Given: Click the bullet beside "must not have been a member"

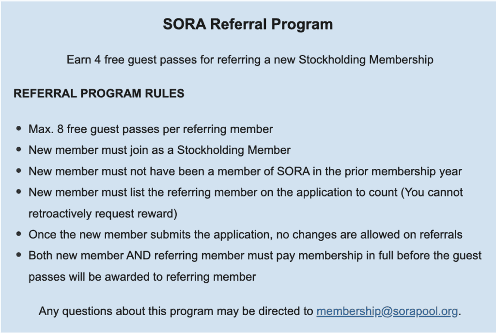Looking at the screenshot, I should click(18, 171).
